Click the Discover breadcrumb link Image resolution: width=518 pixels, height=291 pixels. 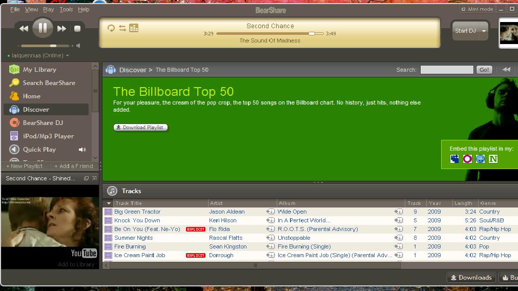click(133, 70)
